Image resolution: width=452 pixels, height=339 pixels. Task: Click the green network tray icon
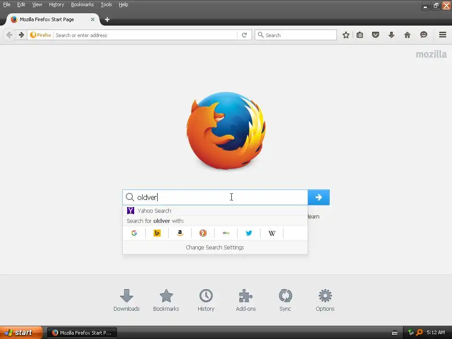pyautogui.click(x=411, y=333)
